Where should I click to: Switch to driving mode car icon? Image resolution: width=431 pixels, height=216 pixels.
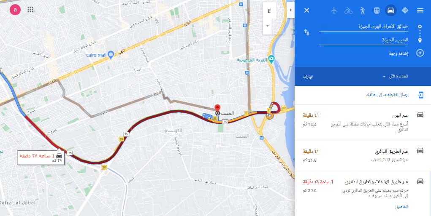pyautogui.click(x=390, y=11)
